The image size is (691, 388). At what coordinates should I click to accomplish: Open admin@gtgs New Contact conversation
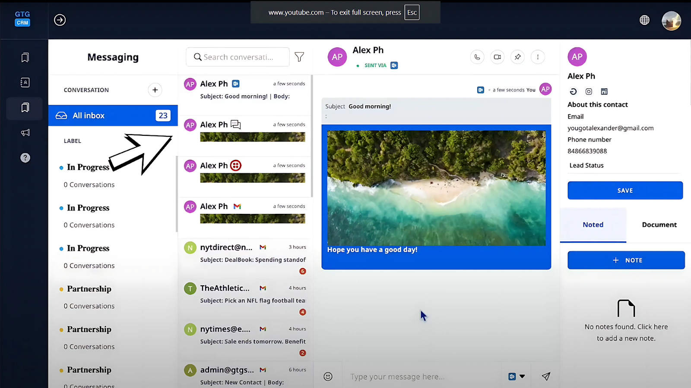click(245, 375)
